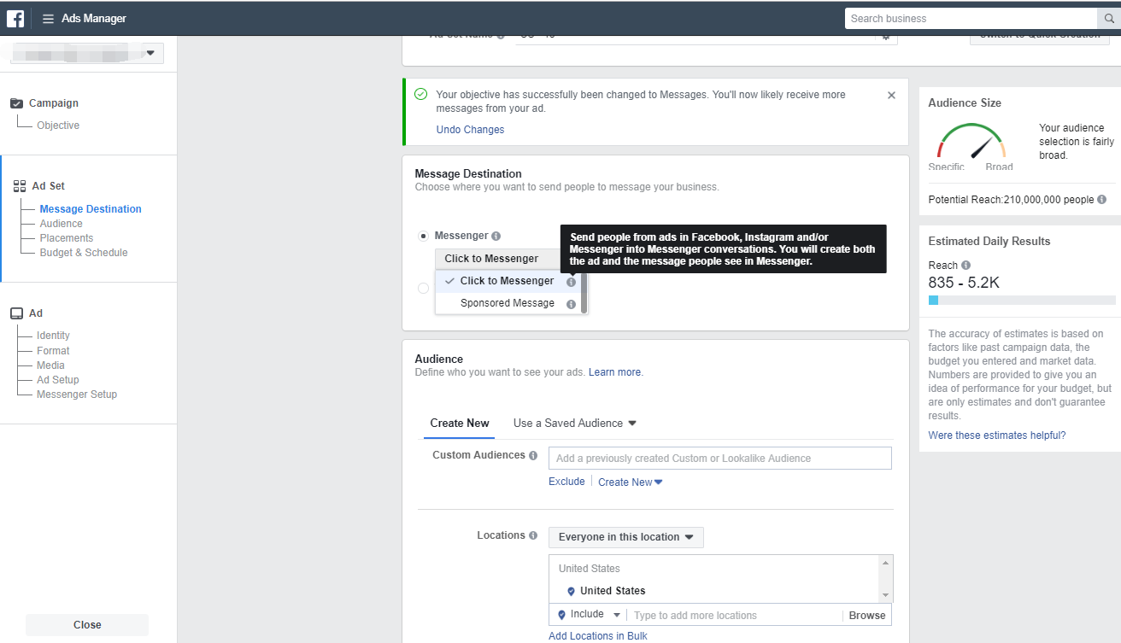Click the dropdown list scrollbar
Screen dimensions: 1121x643
[x=584, y=292]
